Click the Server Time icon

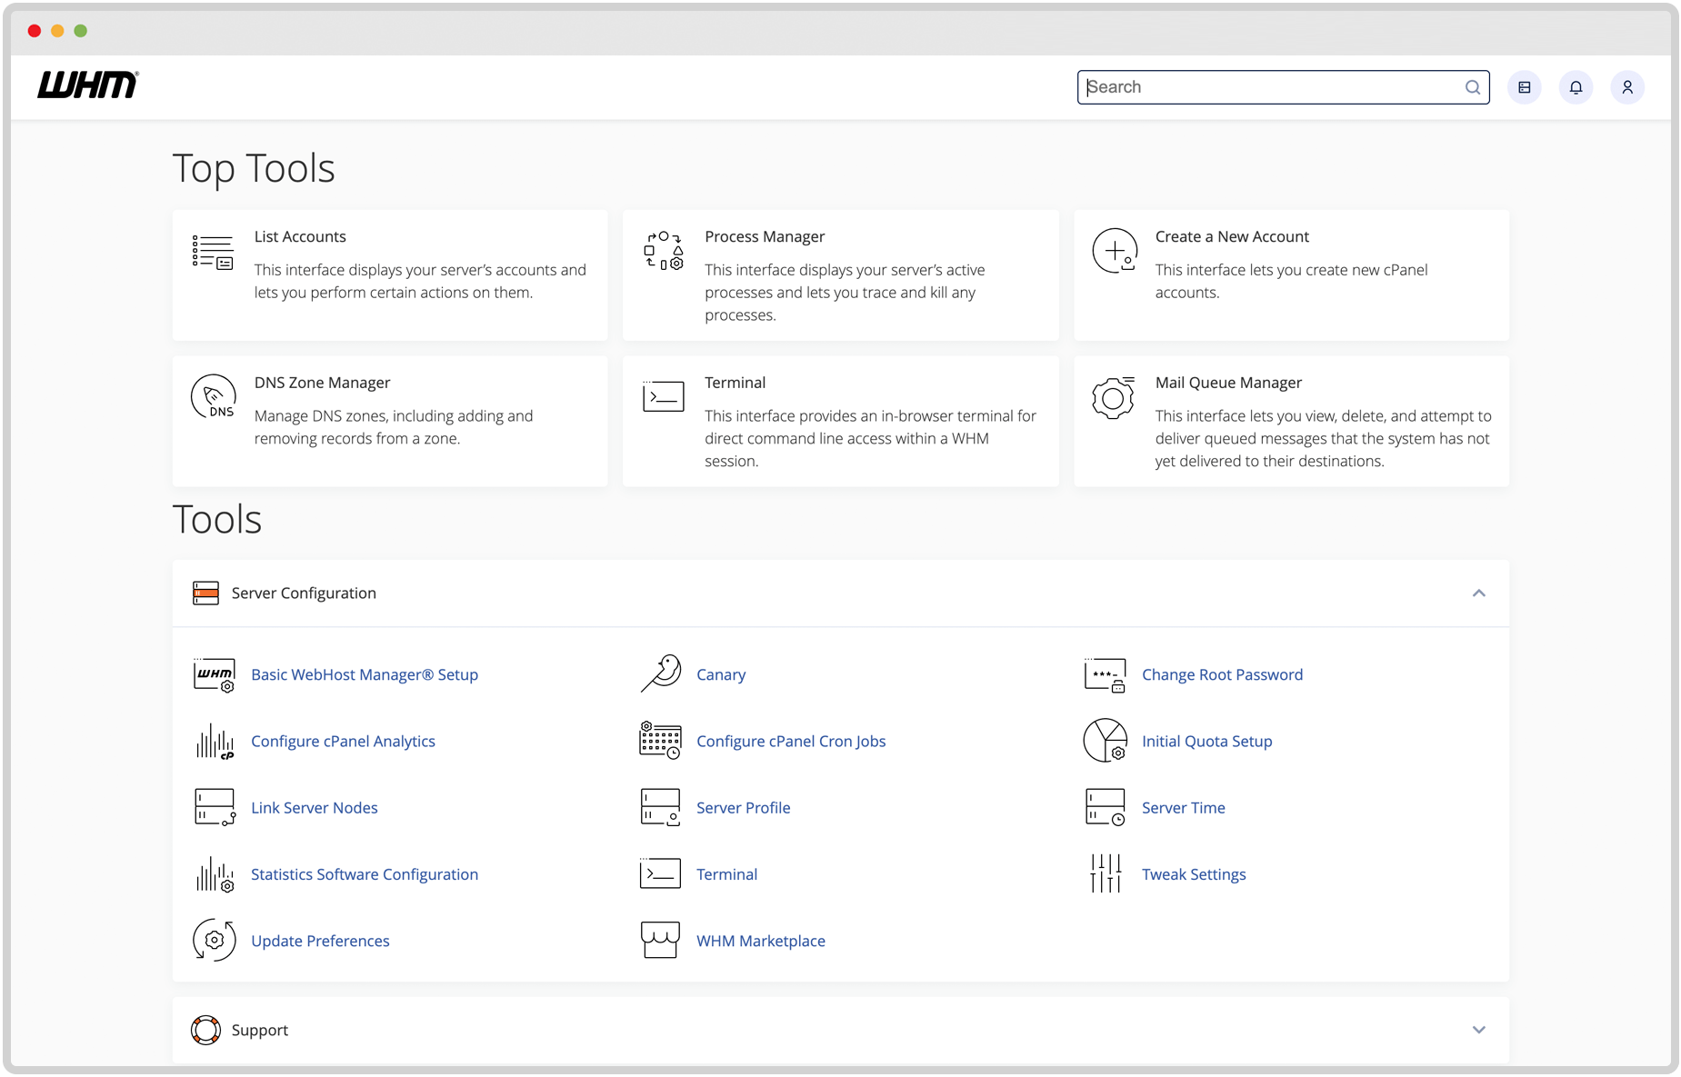tap(1106, 807)
